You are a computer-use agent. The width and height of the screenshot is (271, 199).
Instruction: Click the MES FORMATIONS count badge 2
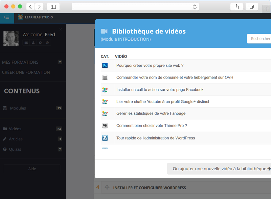tap(60, 62)
